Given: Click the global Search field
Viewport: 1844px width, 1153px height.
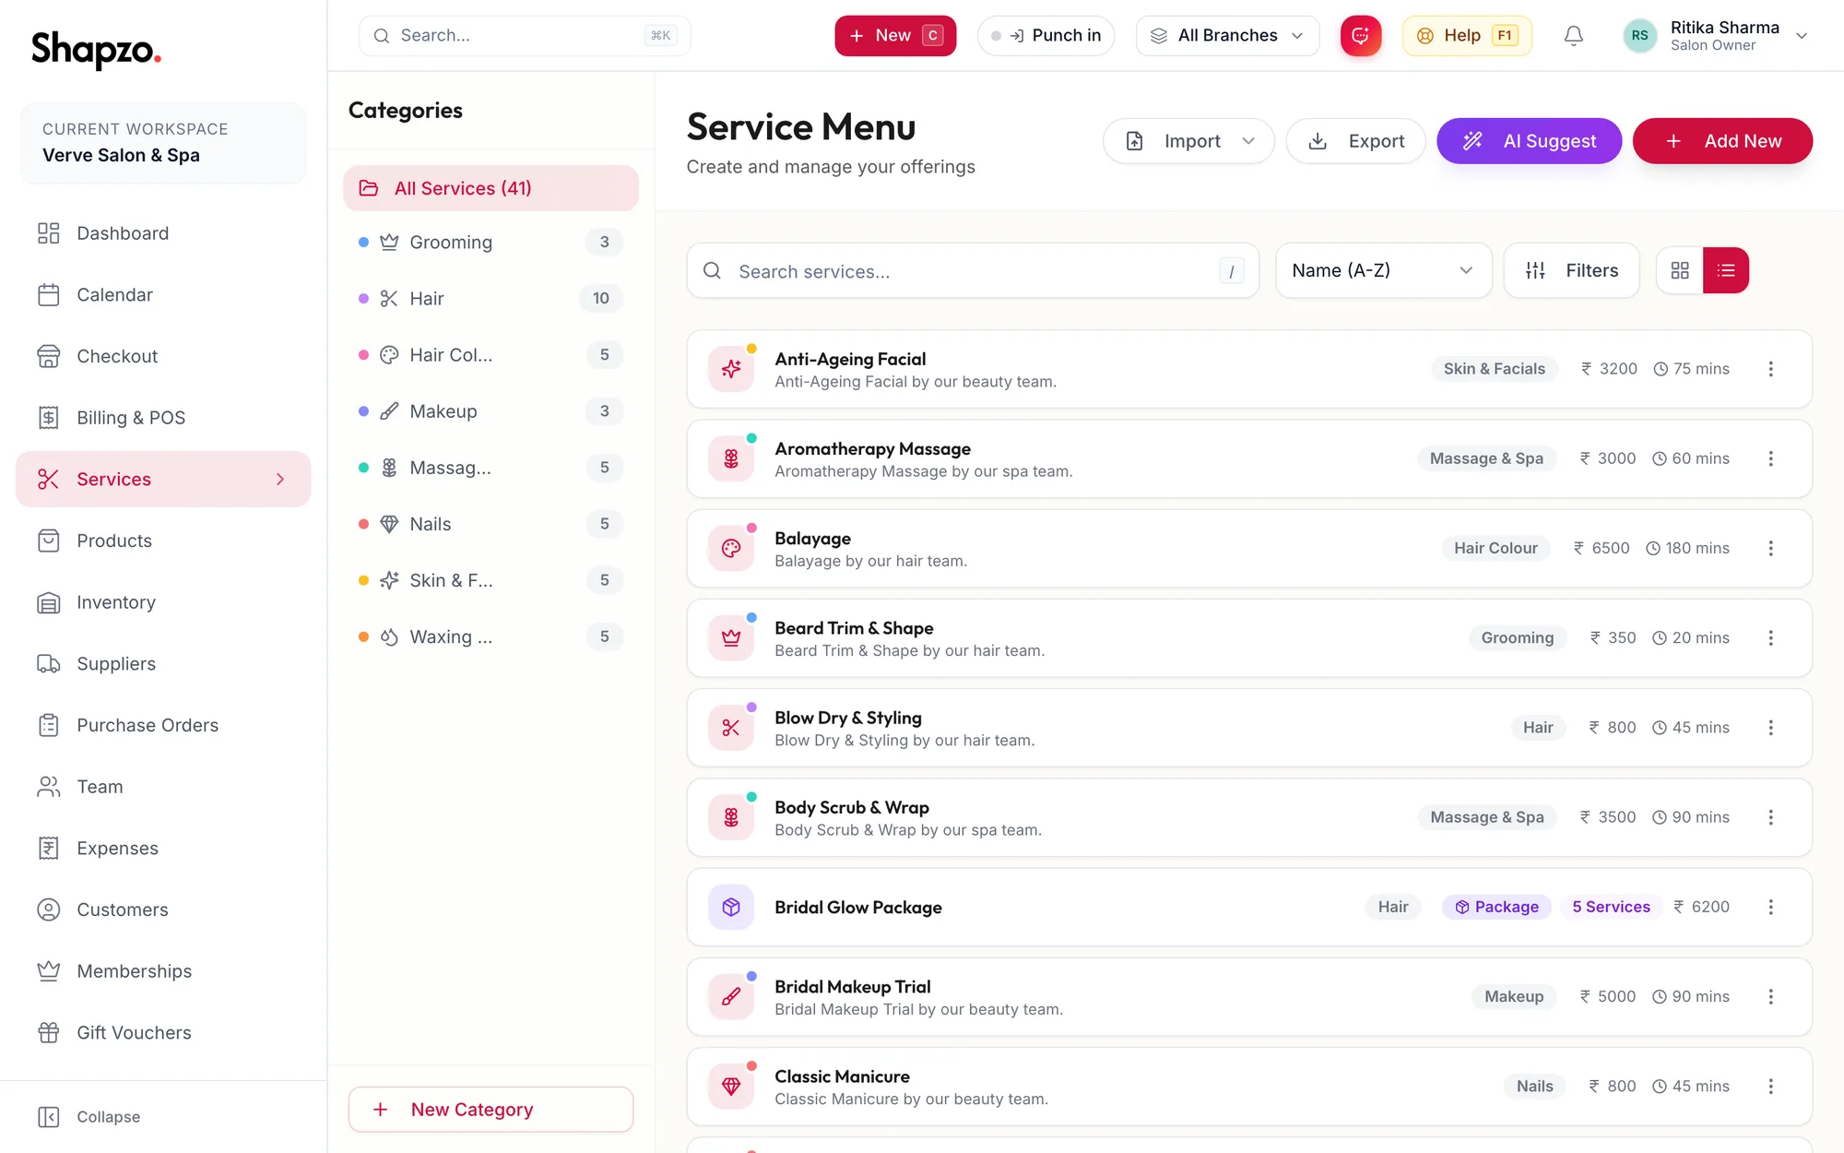Looking at the screenshot, I should coord(524,36).
